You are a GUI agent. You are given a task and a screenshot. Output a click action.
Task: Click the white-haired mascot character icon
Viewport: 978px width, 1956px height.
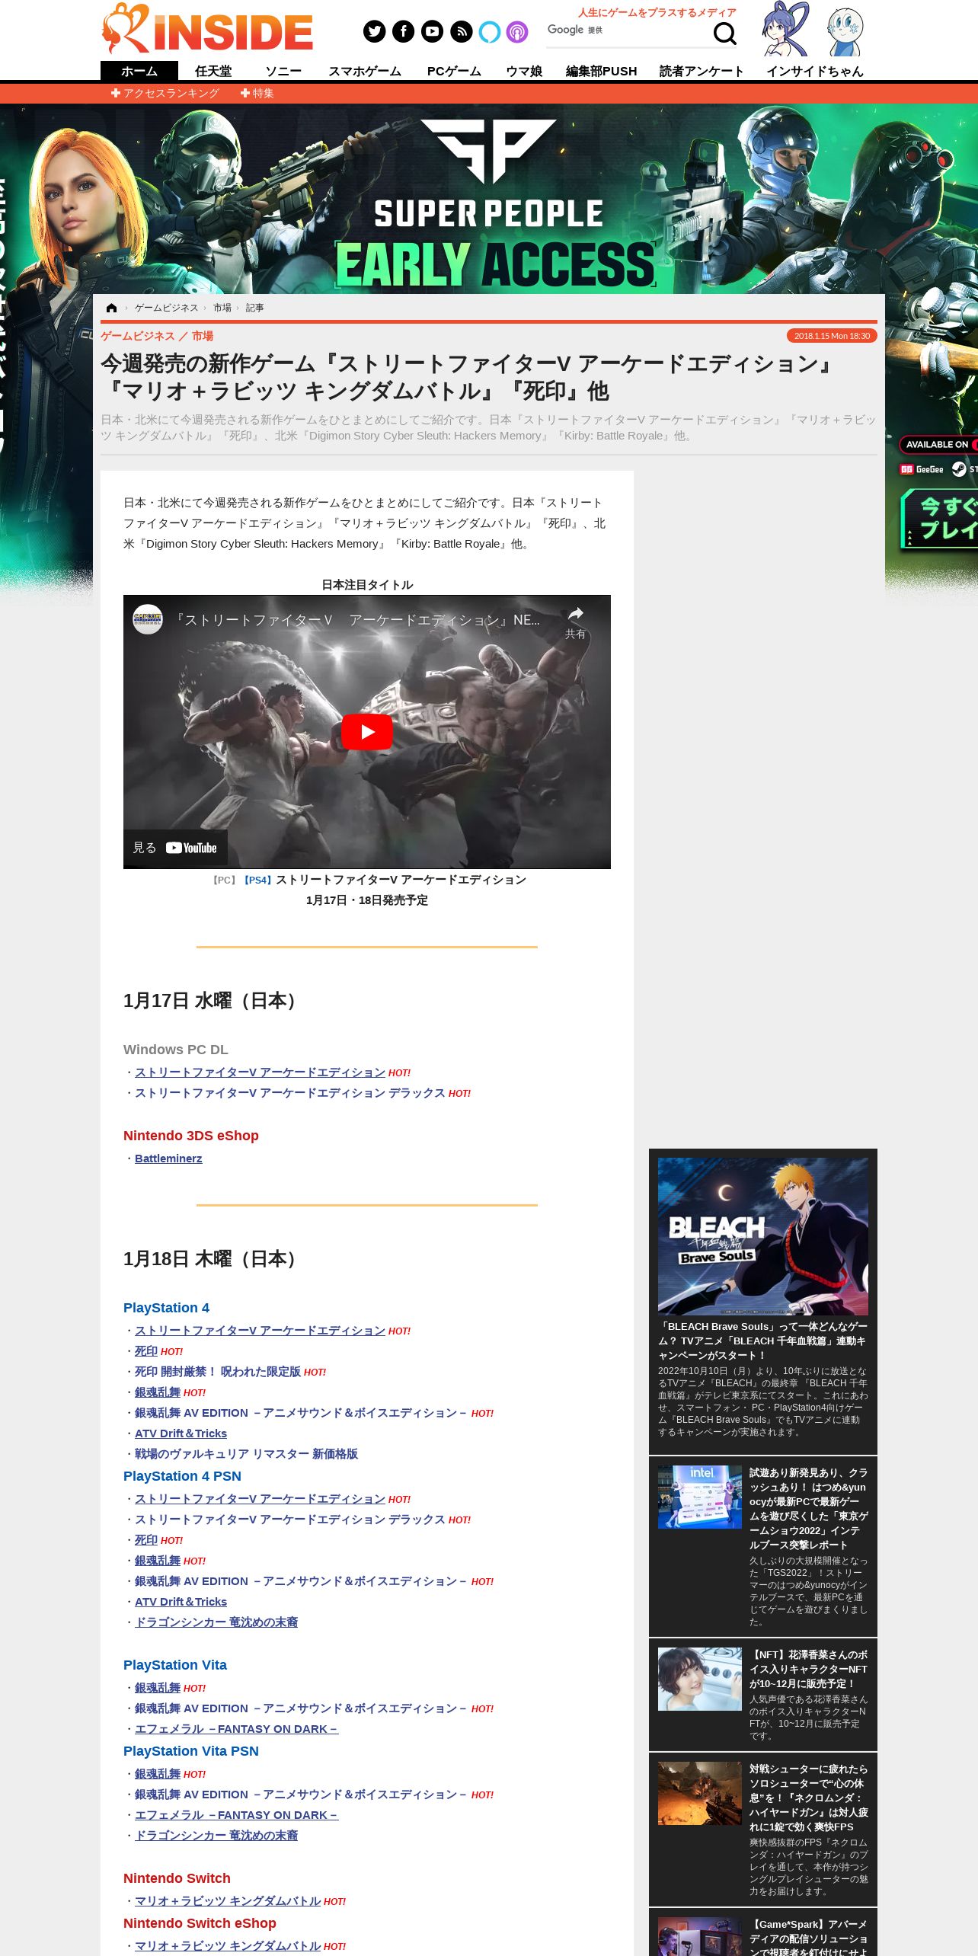[845, 32]
